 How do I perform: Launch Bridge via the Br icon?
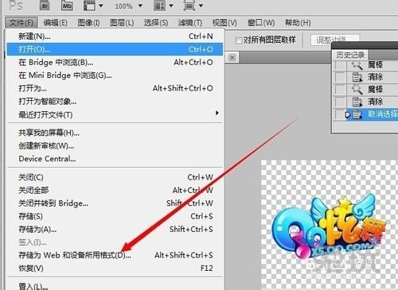point(45,6)
